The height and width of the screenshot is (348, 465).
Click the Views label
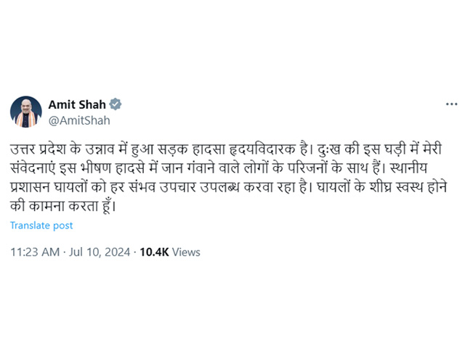click(x=186, y=252)
